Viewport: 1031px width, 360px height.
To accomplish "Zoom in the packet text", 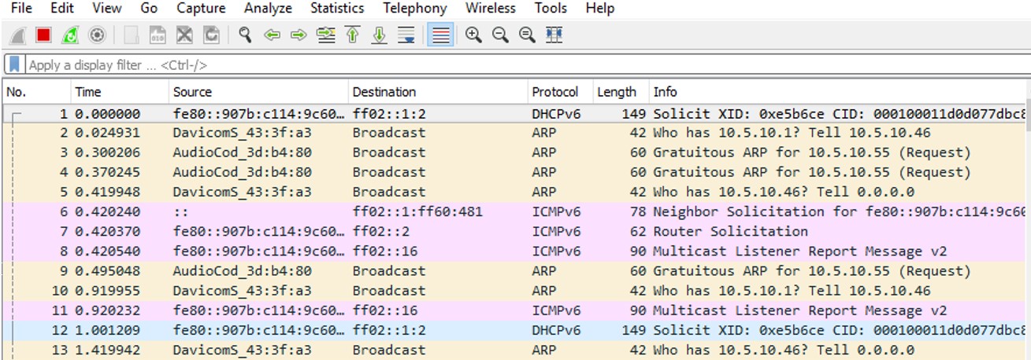I will pos(473,35).
